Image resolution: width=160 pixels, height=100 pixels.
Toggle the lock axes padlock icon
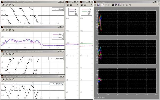pyautogui.click(x=127, y=5)
